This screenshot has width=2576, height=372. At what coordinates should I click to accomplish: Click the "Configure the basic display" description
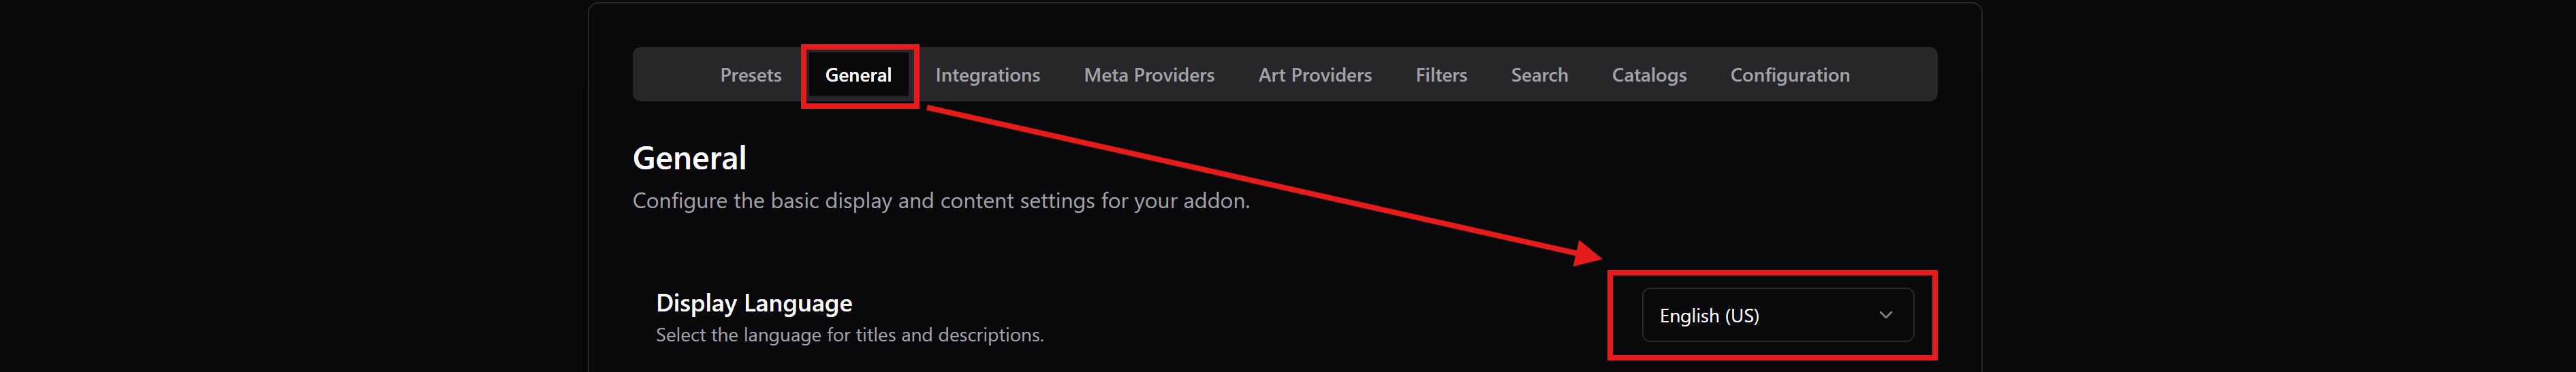pyautogui.click(x=940, y=201)
